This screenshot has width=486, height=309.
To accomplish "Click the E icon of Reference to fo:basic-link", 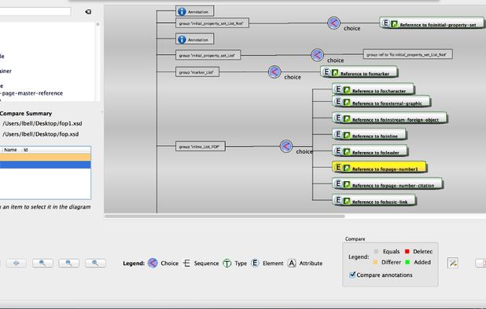I will 338,200.
